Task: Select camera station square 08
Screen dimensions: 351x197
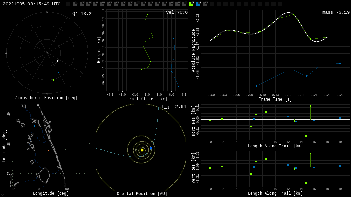Action: 123,4
